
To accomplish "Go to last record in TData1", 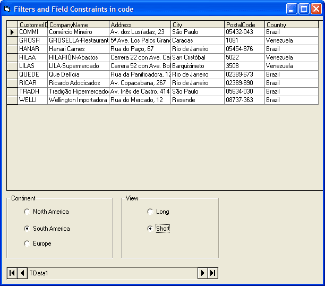I will [212, 273].
